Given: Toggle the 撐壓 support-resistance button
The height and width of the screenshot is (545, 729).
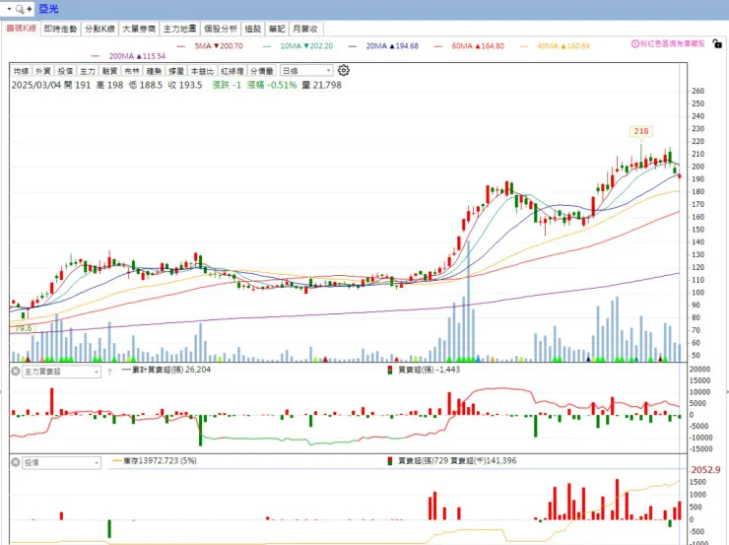Looking at the screenshot, I should 176,71.
